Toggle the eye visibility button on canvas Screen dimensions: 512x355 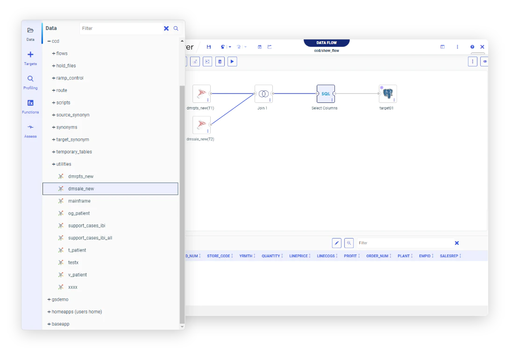(x=484, y=61)
